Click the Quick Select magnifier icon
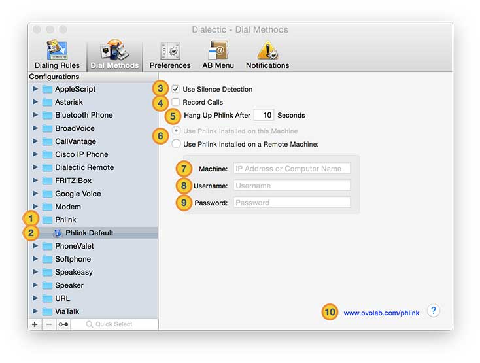The image size is (480, 363). (x=90, y=324)
